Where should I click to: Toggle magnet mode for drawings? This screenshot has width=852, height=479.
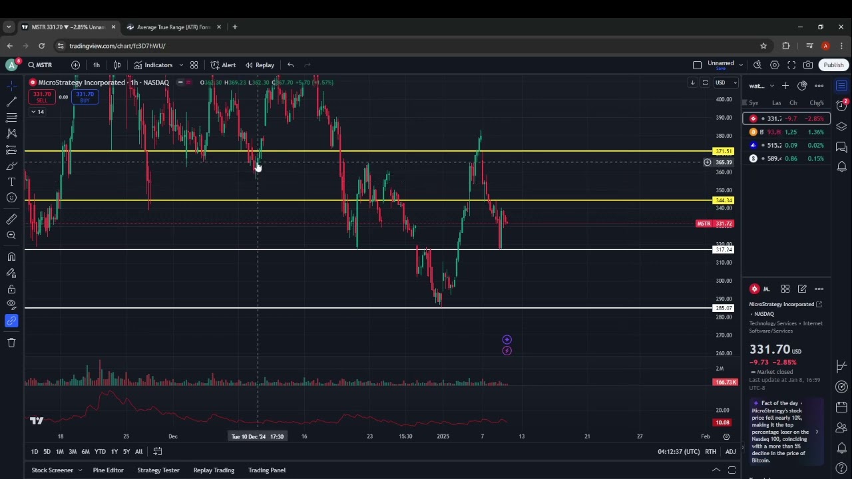point(11,257)
